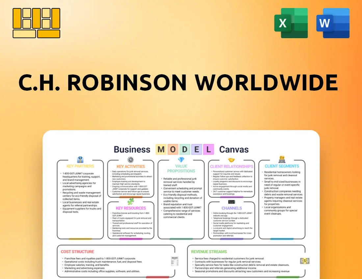Click the necktie icon above Key Partners
Screen dimensions: 362x279
point(80,160)
